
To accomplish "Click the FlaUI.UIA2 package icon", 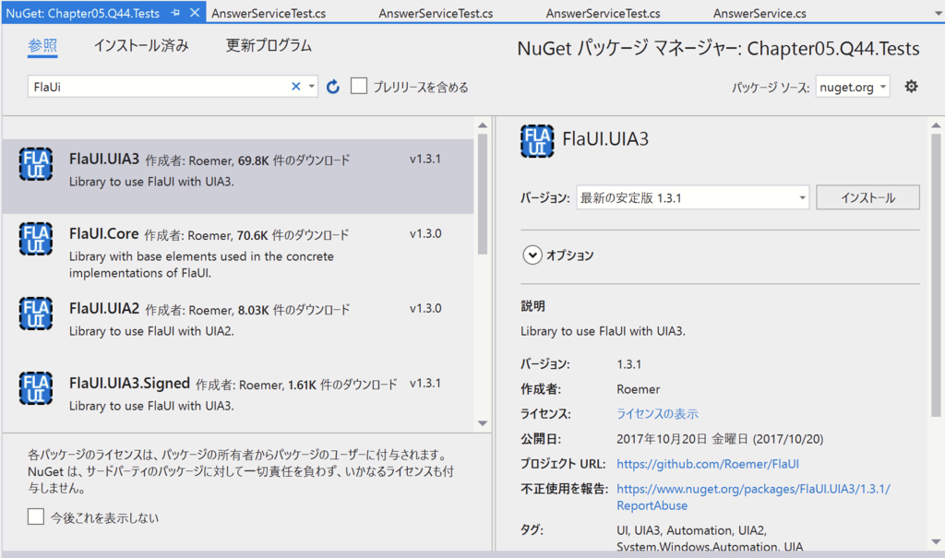I will (x=36, y=314).
